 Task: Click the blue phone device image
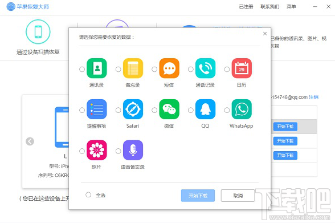pos(62,127)
